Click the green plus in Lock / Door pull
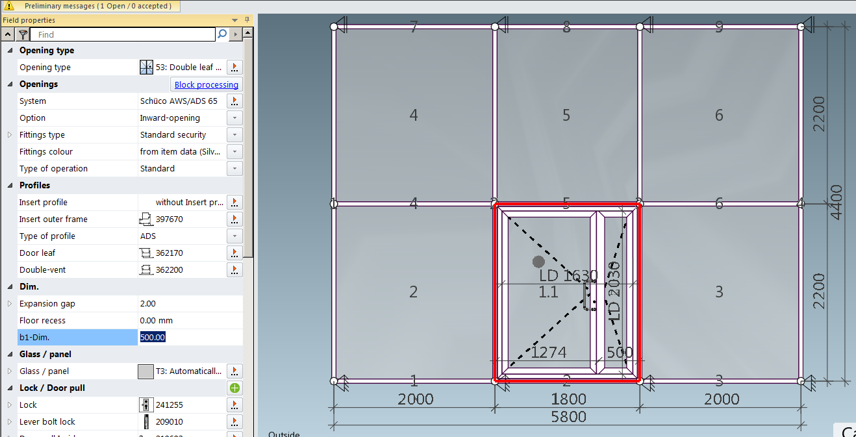The image size is (856, 437). coord(234,388)
